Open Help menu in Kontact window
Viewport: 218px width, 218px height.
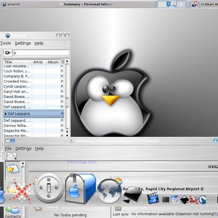[39, 149]
